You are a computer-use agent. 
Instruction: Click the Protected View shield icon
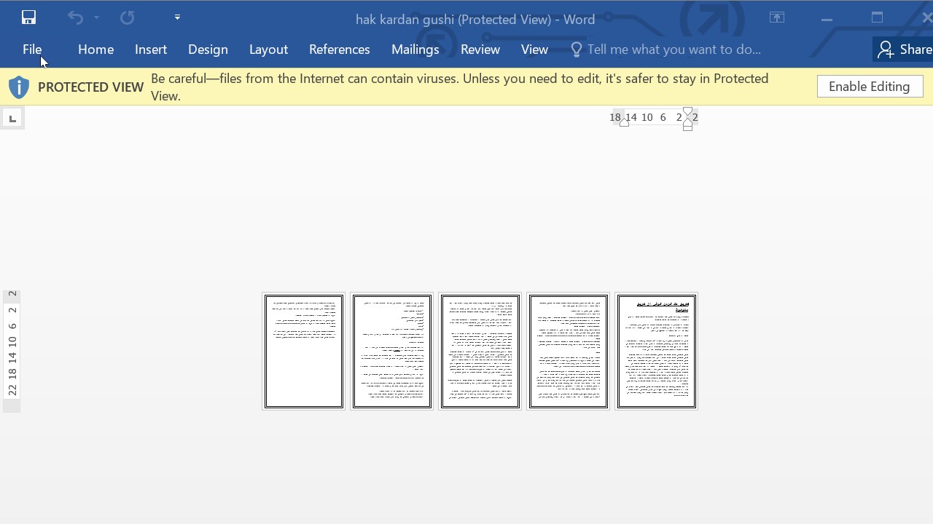tap(19, 87)
